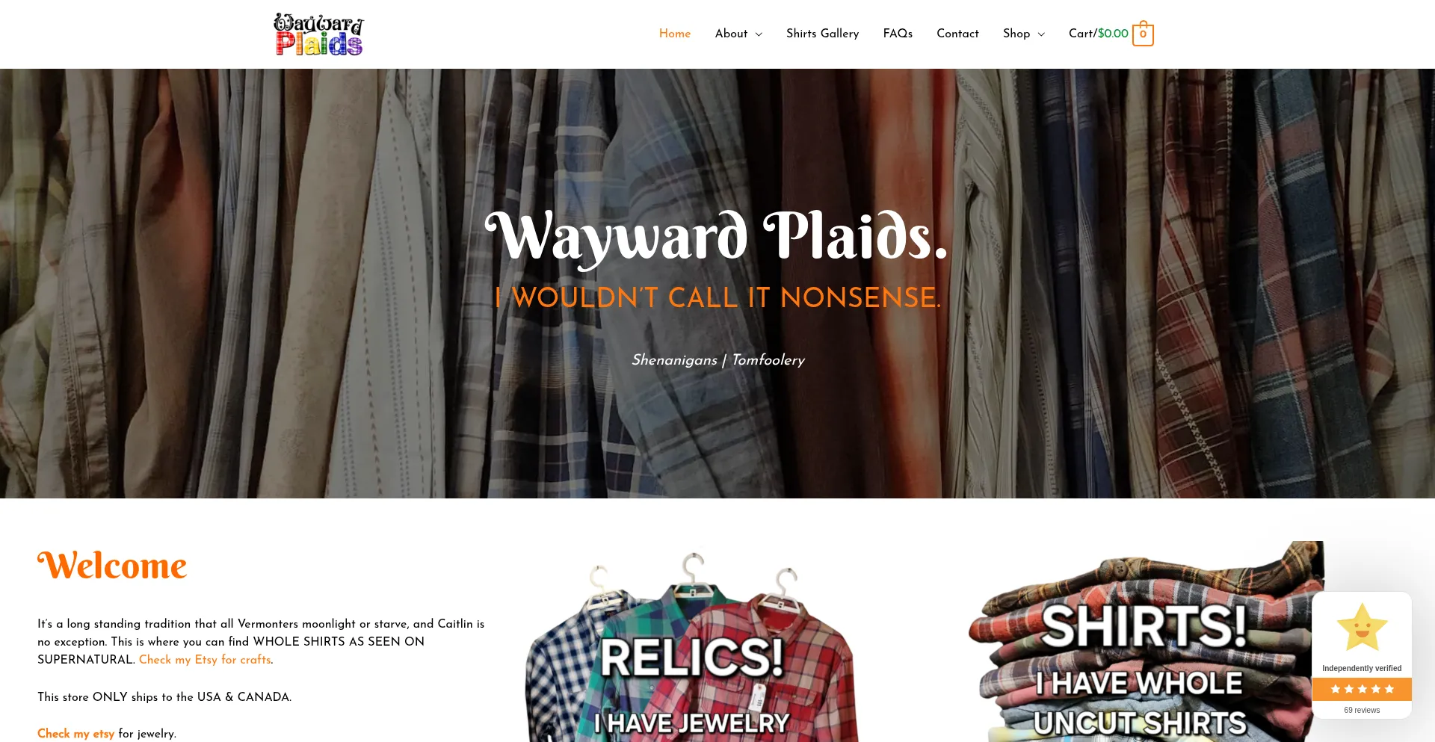Open the About menu item
This screenshot has width=1435, height=742.
coord(731,34)
